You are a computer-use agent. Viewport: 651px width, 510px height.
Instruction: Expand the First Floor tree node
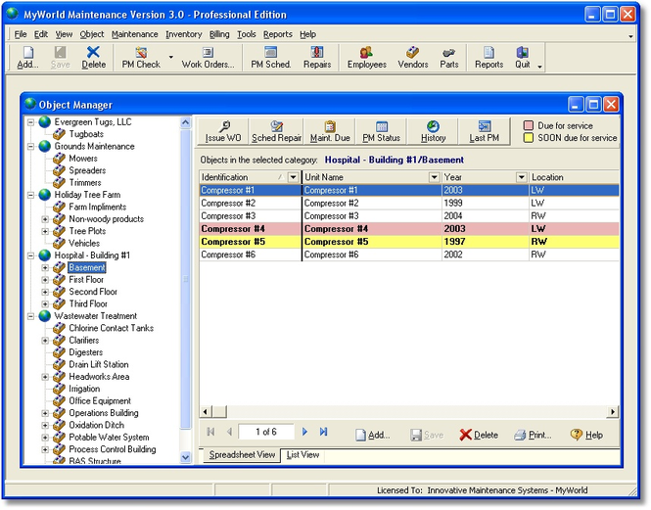coord(45,280)
